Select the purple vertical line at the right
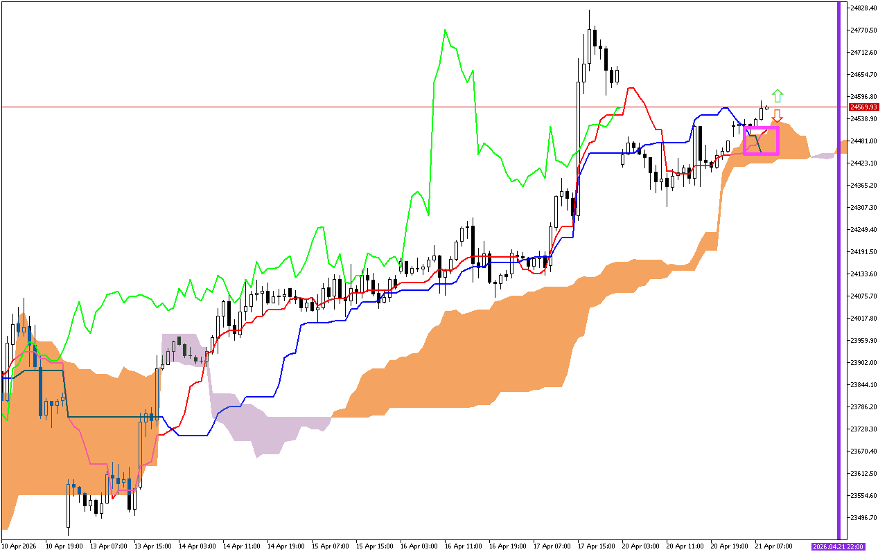Image resolution: width=887 pixels, height=554 pixels. tap(839, 277)
